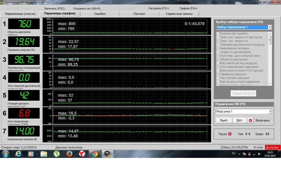Click parameter list scrollbar down arrow
281x191 pixels.
[x=270, y=84]
